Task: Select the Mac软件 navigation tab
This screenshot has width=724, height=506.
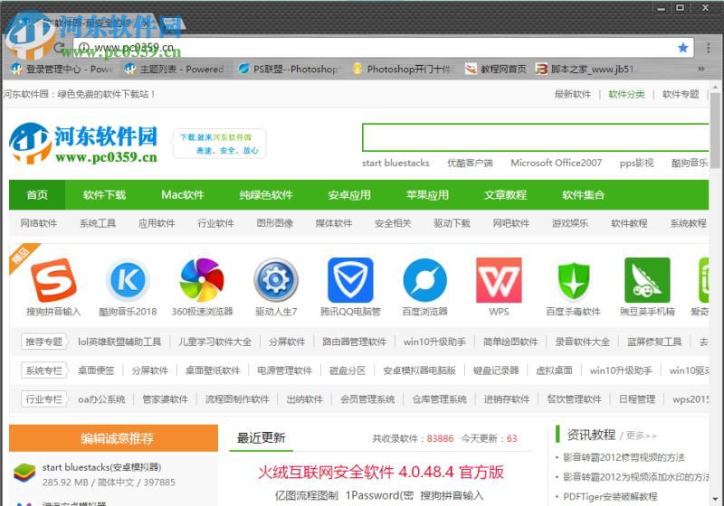Action: (x=183, y=195)
